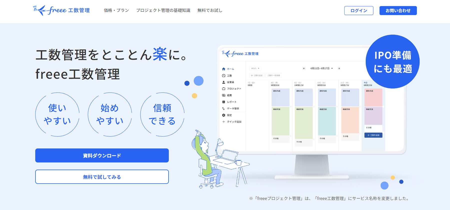Open the あなた user dropdown in the mockup

point(255,68)
